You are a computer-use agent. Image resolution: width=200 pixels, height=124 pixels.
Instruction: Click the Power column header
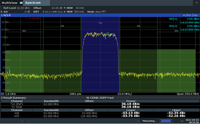pos(131,101)
